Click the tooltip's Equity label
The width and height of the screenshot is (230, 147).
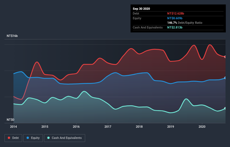tap(137, 18)
